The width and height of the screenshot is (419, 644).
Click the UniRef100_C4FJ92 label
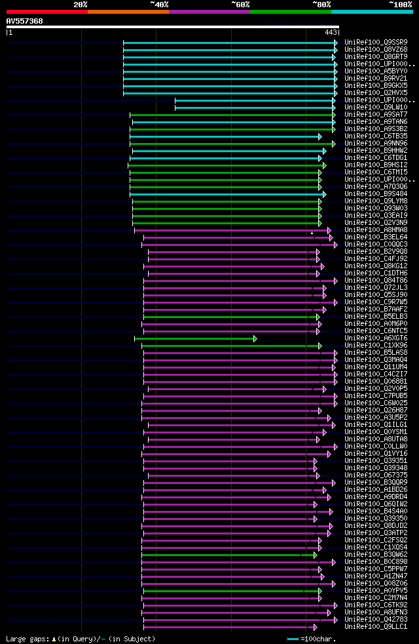click(x=376, y=259)
